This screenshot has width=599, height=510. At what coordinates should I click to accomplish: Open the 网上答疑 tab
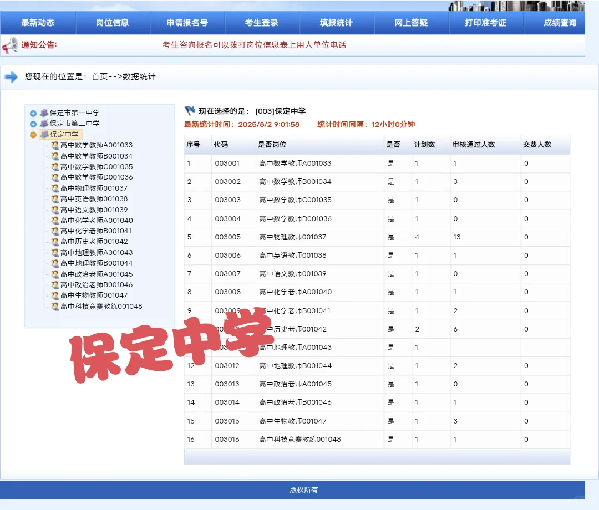pos(411,23)
